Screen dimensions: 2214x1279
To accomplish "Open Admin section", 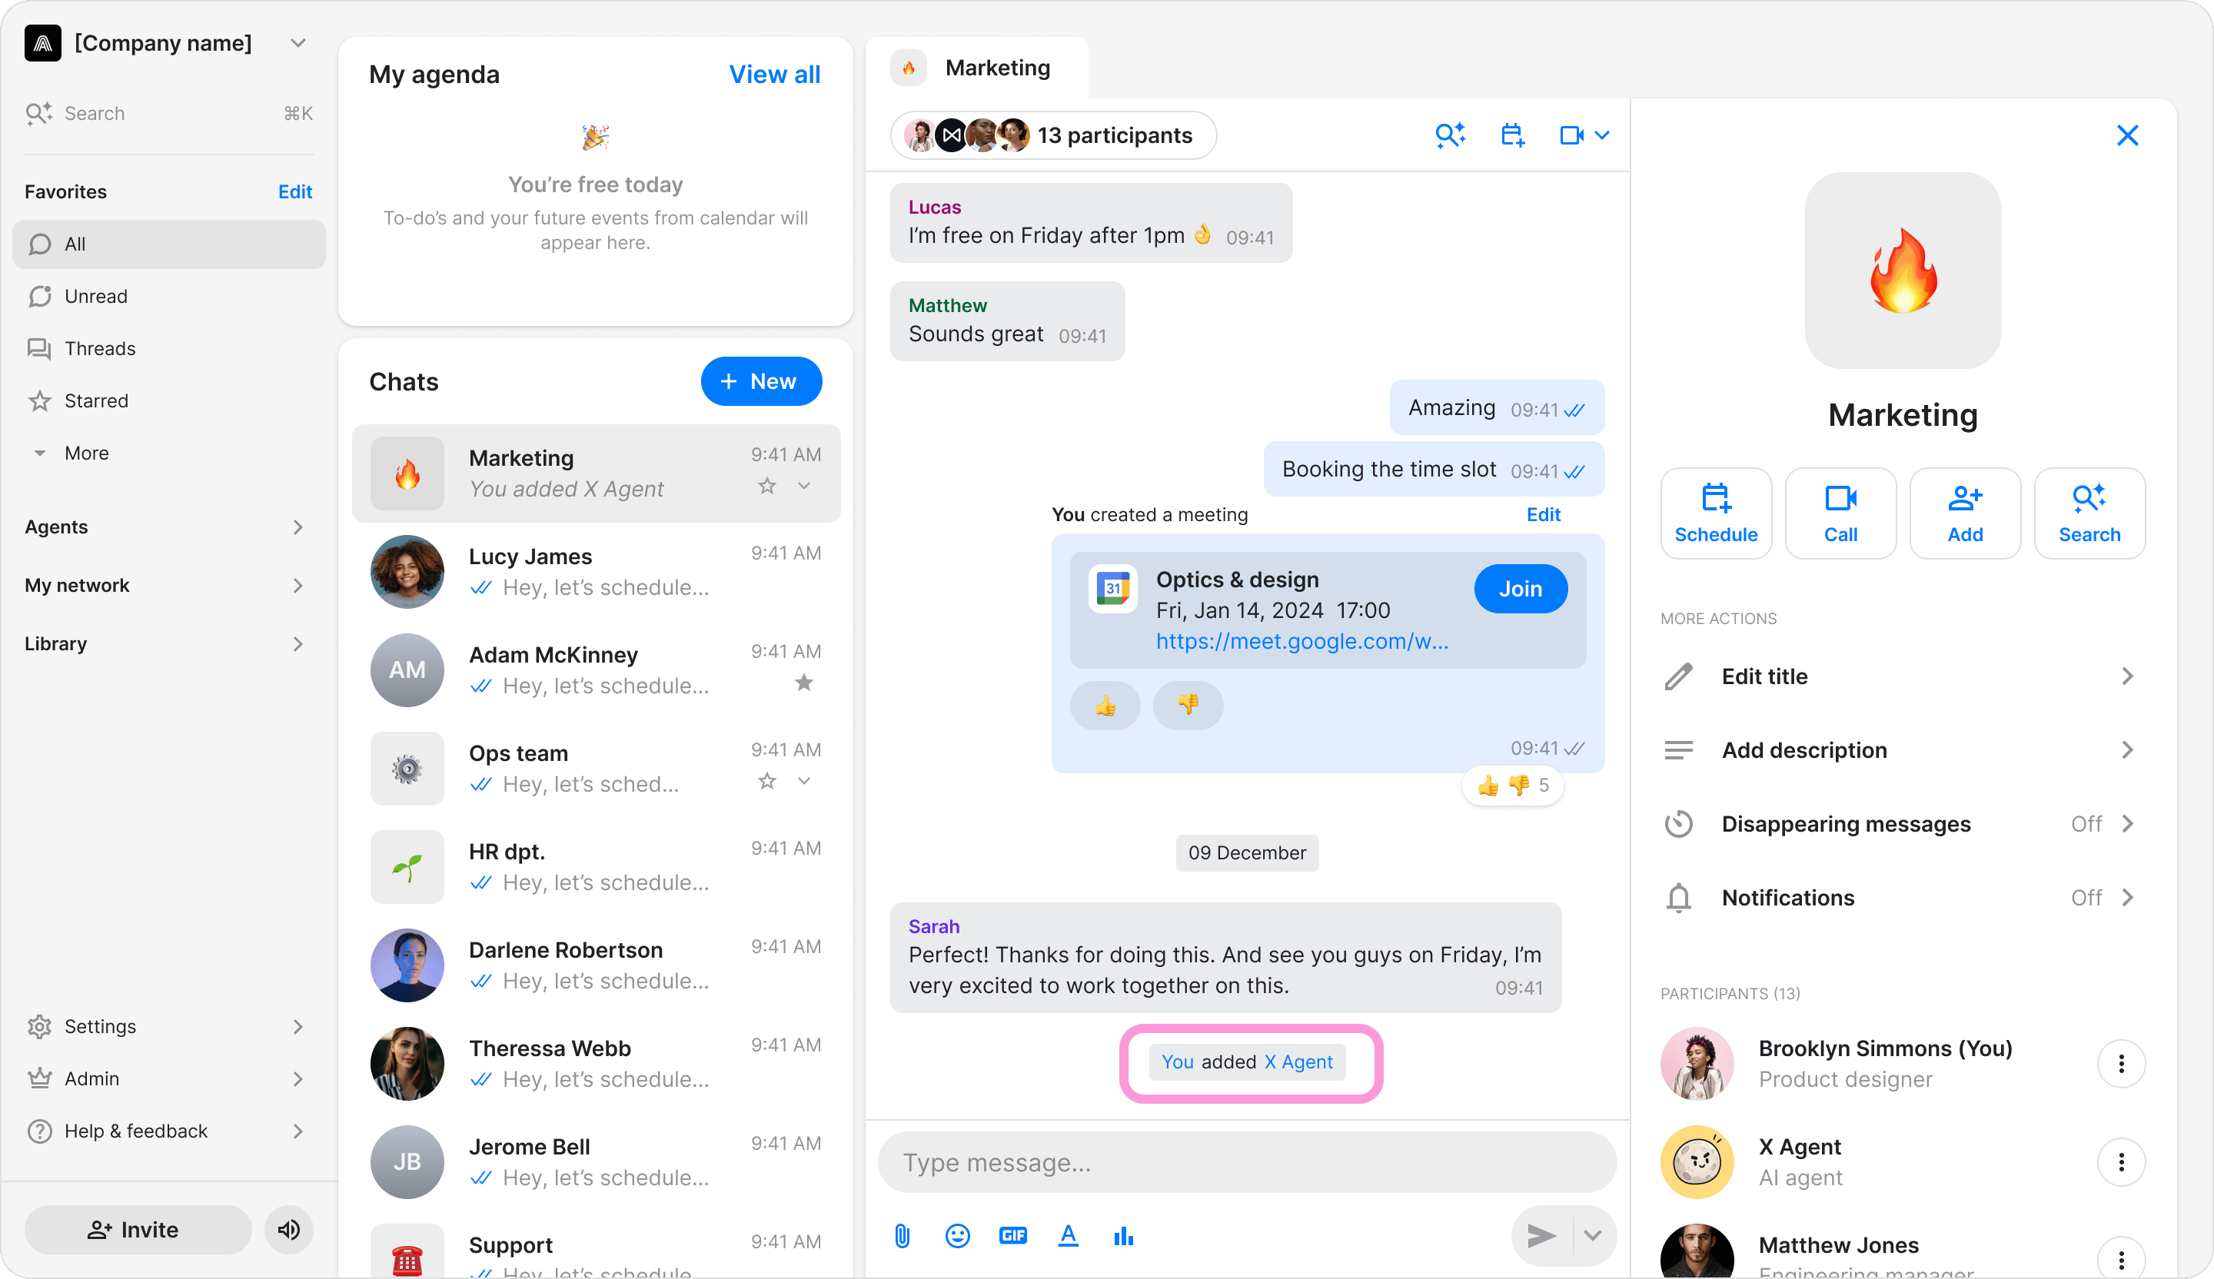I will point(168,1078).
